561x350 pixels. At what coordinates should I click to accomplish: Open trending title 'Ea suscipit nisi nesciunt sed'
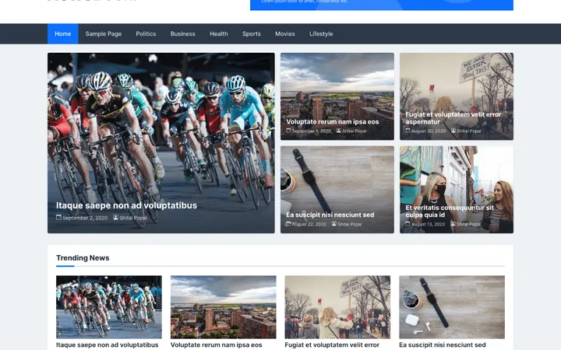443,345
